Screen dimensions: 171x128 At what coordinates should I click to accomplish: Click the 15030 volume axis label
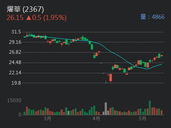tap(14, 100)
